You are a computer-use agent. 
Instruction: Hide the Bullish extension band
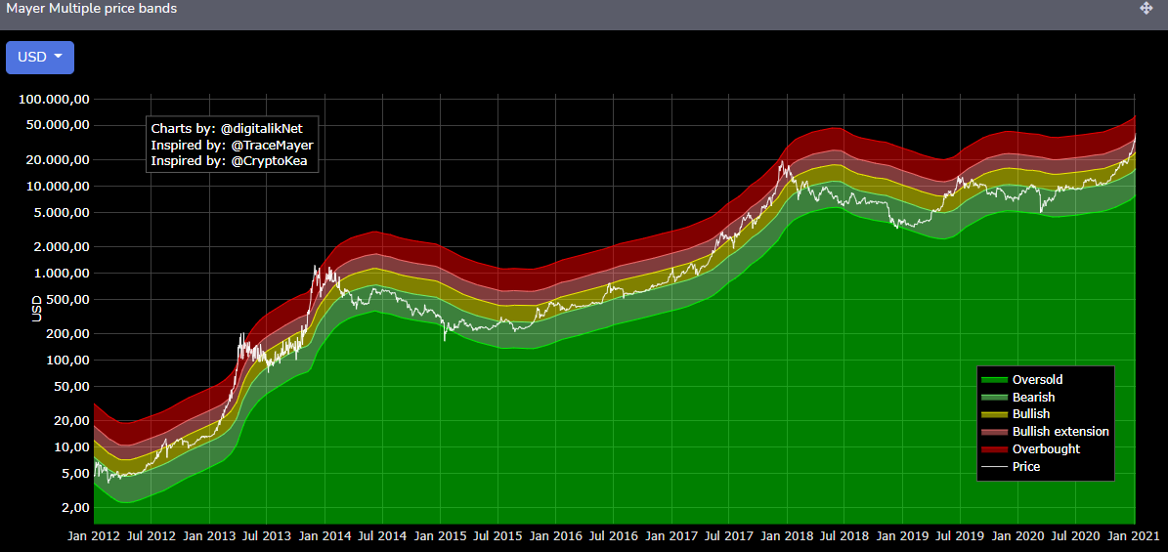(x=1045, y=432)
